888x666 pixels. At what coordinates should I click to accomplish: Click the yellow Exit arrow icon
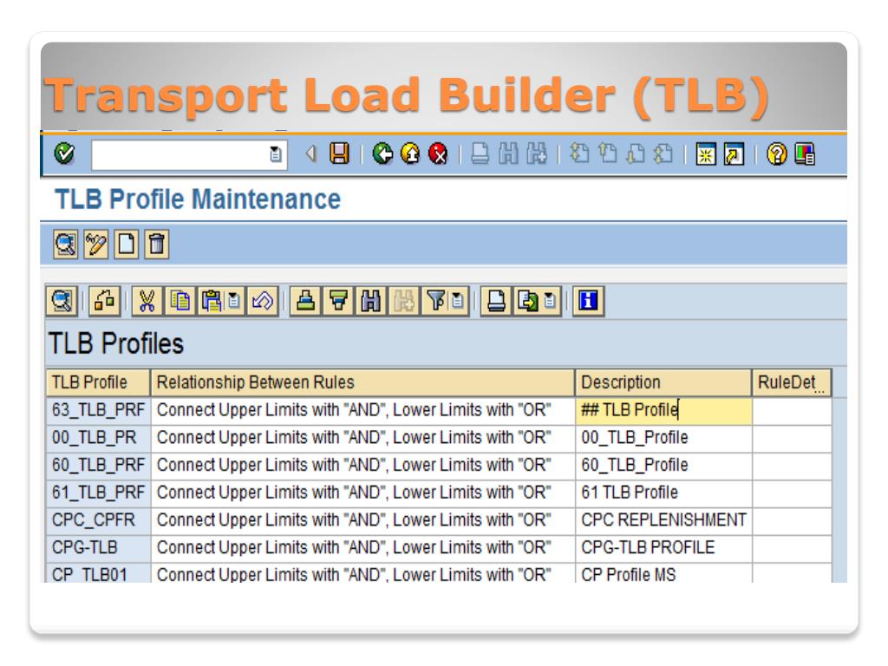tap(410, 154)
